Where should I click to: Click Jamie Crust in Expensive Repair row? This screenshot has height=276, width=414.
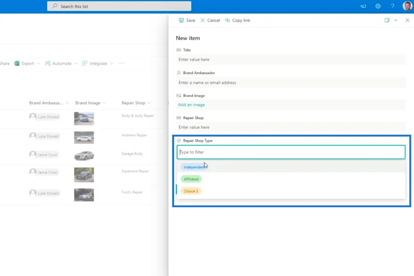pos(43,172)
